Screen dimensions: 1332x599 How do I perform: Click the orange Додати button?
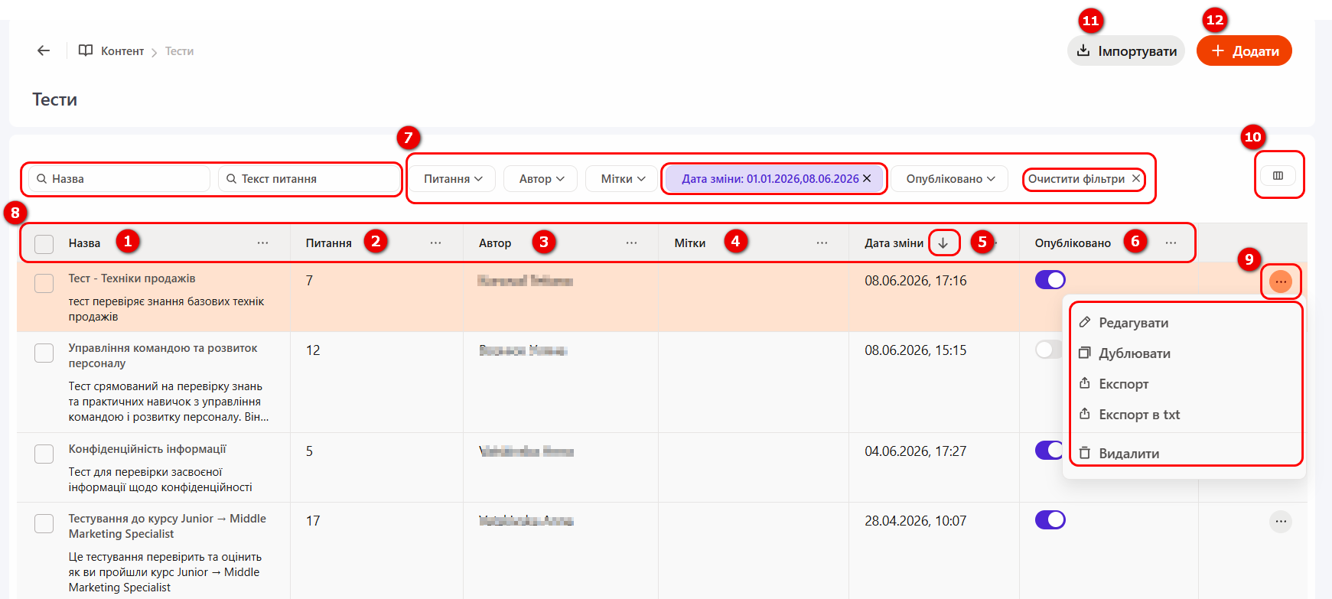click(1244, 50)
